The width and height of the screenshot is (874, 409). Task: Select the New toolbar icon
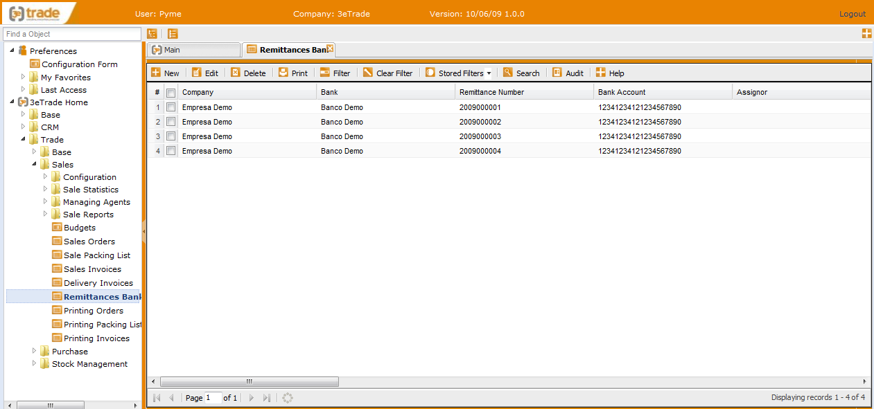coord(166,73)
